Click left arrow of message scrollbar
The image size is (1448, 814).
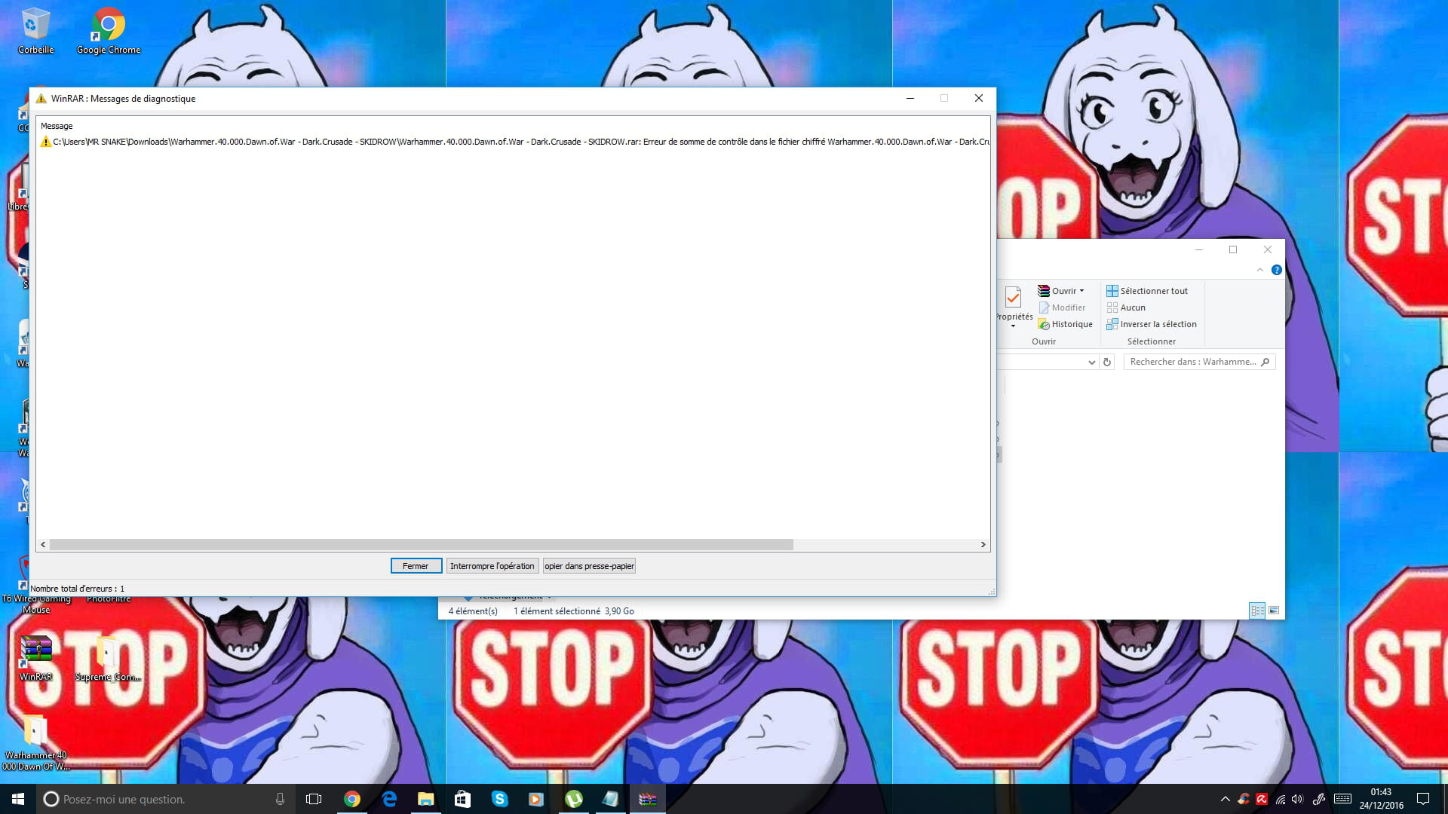(43, 544)
